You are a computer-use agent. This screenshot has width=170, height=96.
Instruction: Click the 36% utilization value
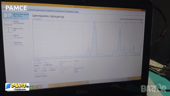(36, 66)
